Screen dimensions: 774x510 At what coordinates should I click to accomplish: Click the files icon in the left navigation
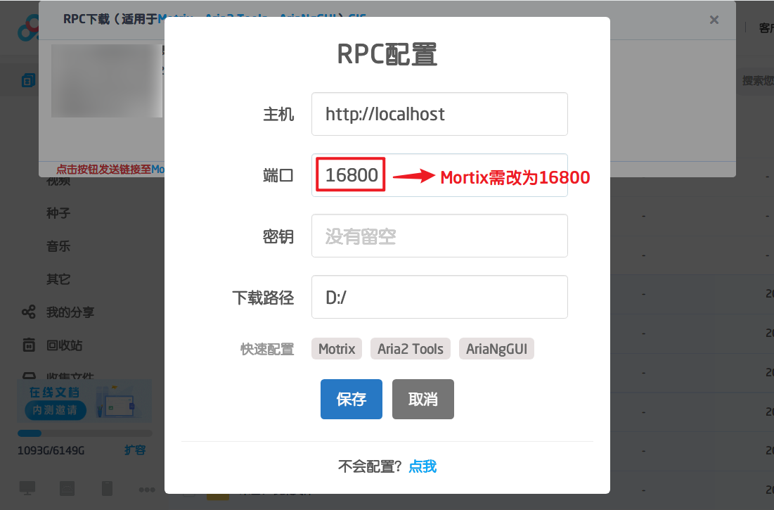(29, 80)
